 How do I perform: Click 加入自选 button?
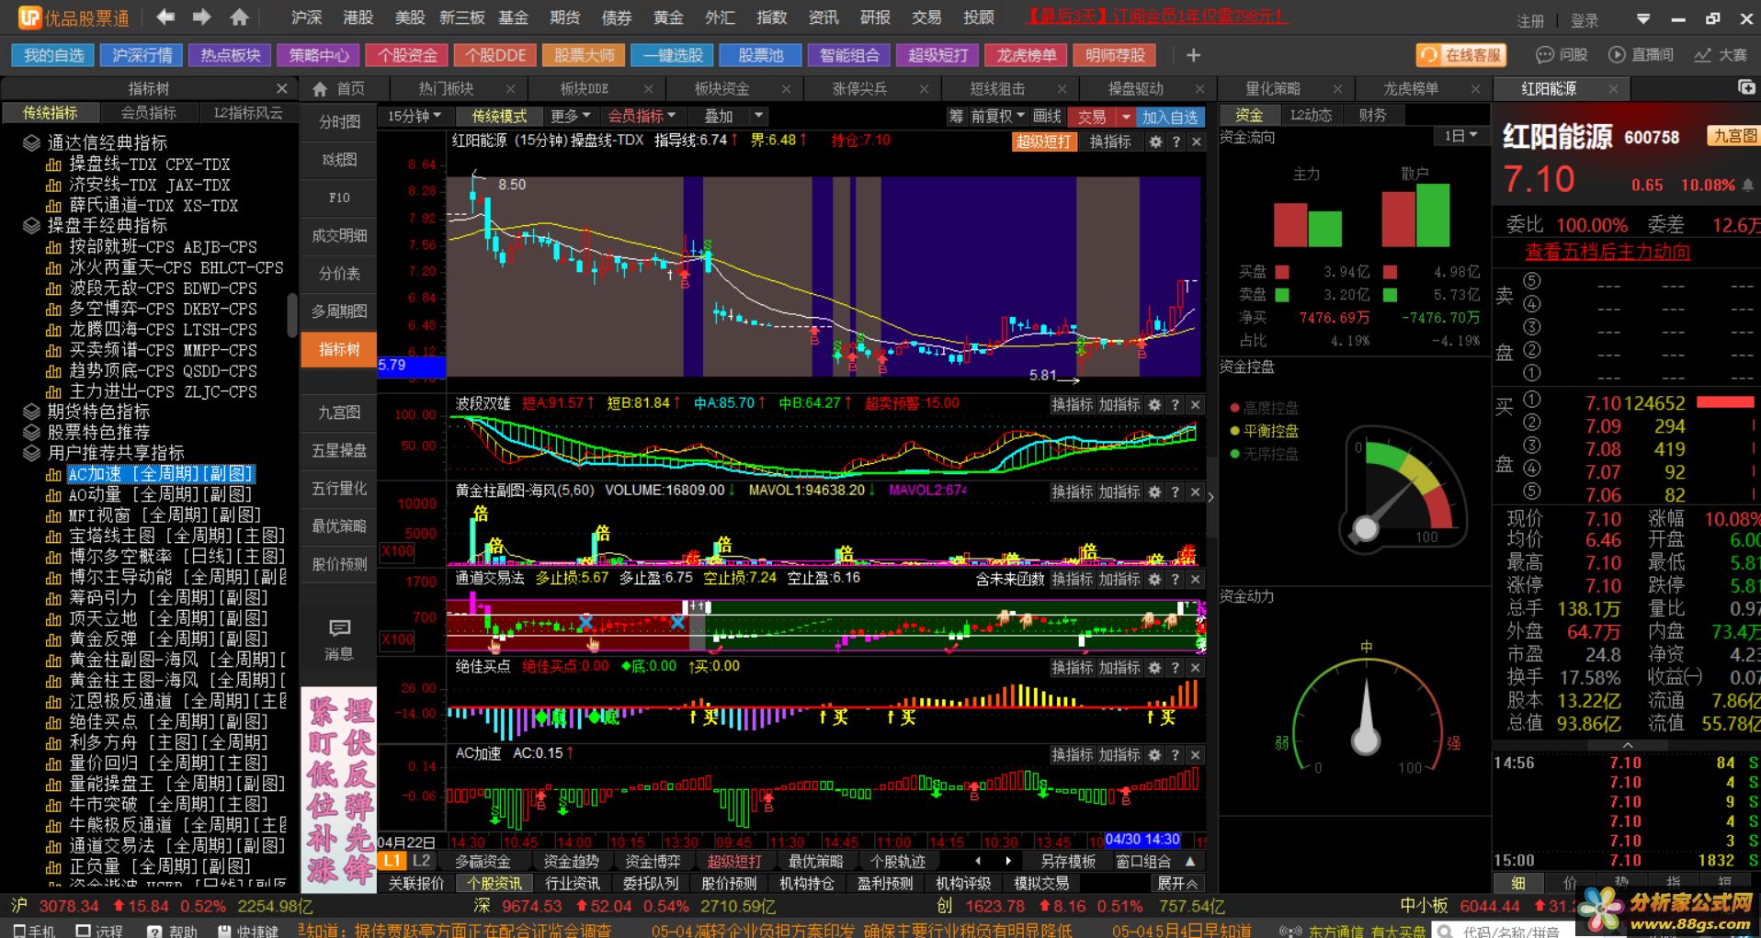[x=1170, y=117]
